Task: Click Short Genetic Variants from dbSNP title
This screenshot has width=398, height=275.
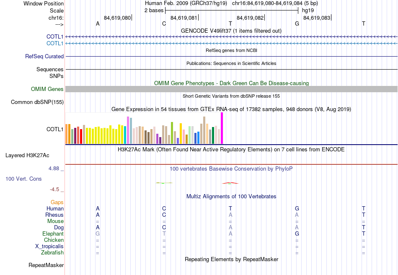Action: (x=231, y=96)
